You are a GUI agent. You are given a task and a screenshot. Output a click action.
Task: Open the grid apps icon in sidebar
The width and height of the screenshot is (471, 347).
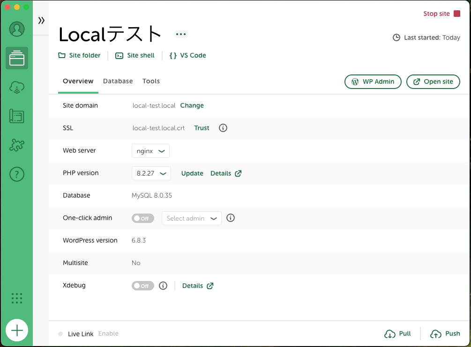pyautogui.click(x=17, y=298)
